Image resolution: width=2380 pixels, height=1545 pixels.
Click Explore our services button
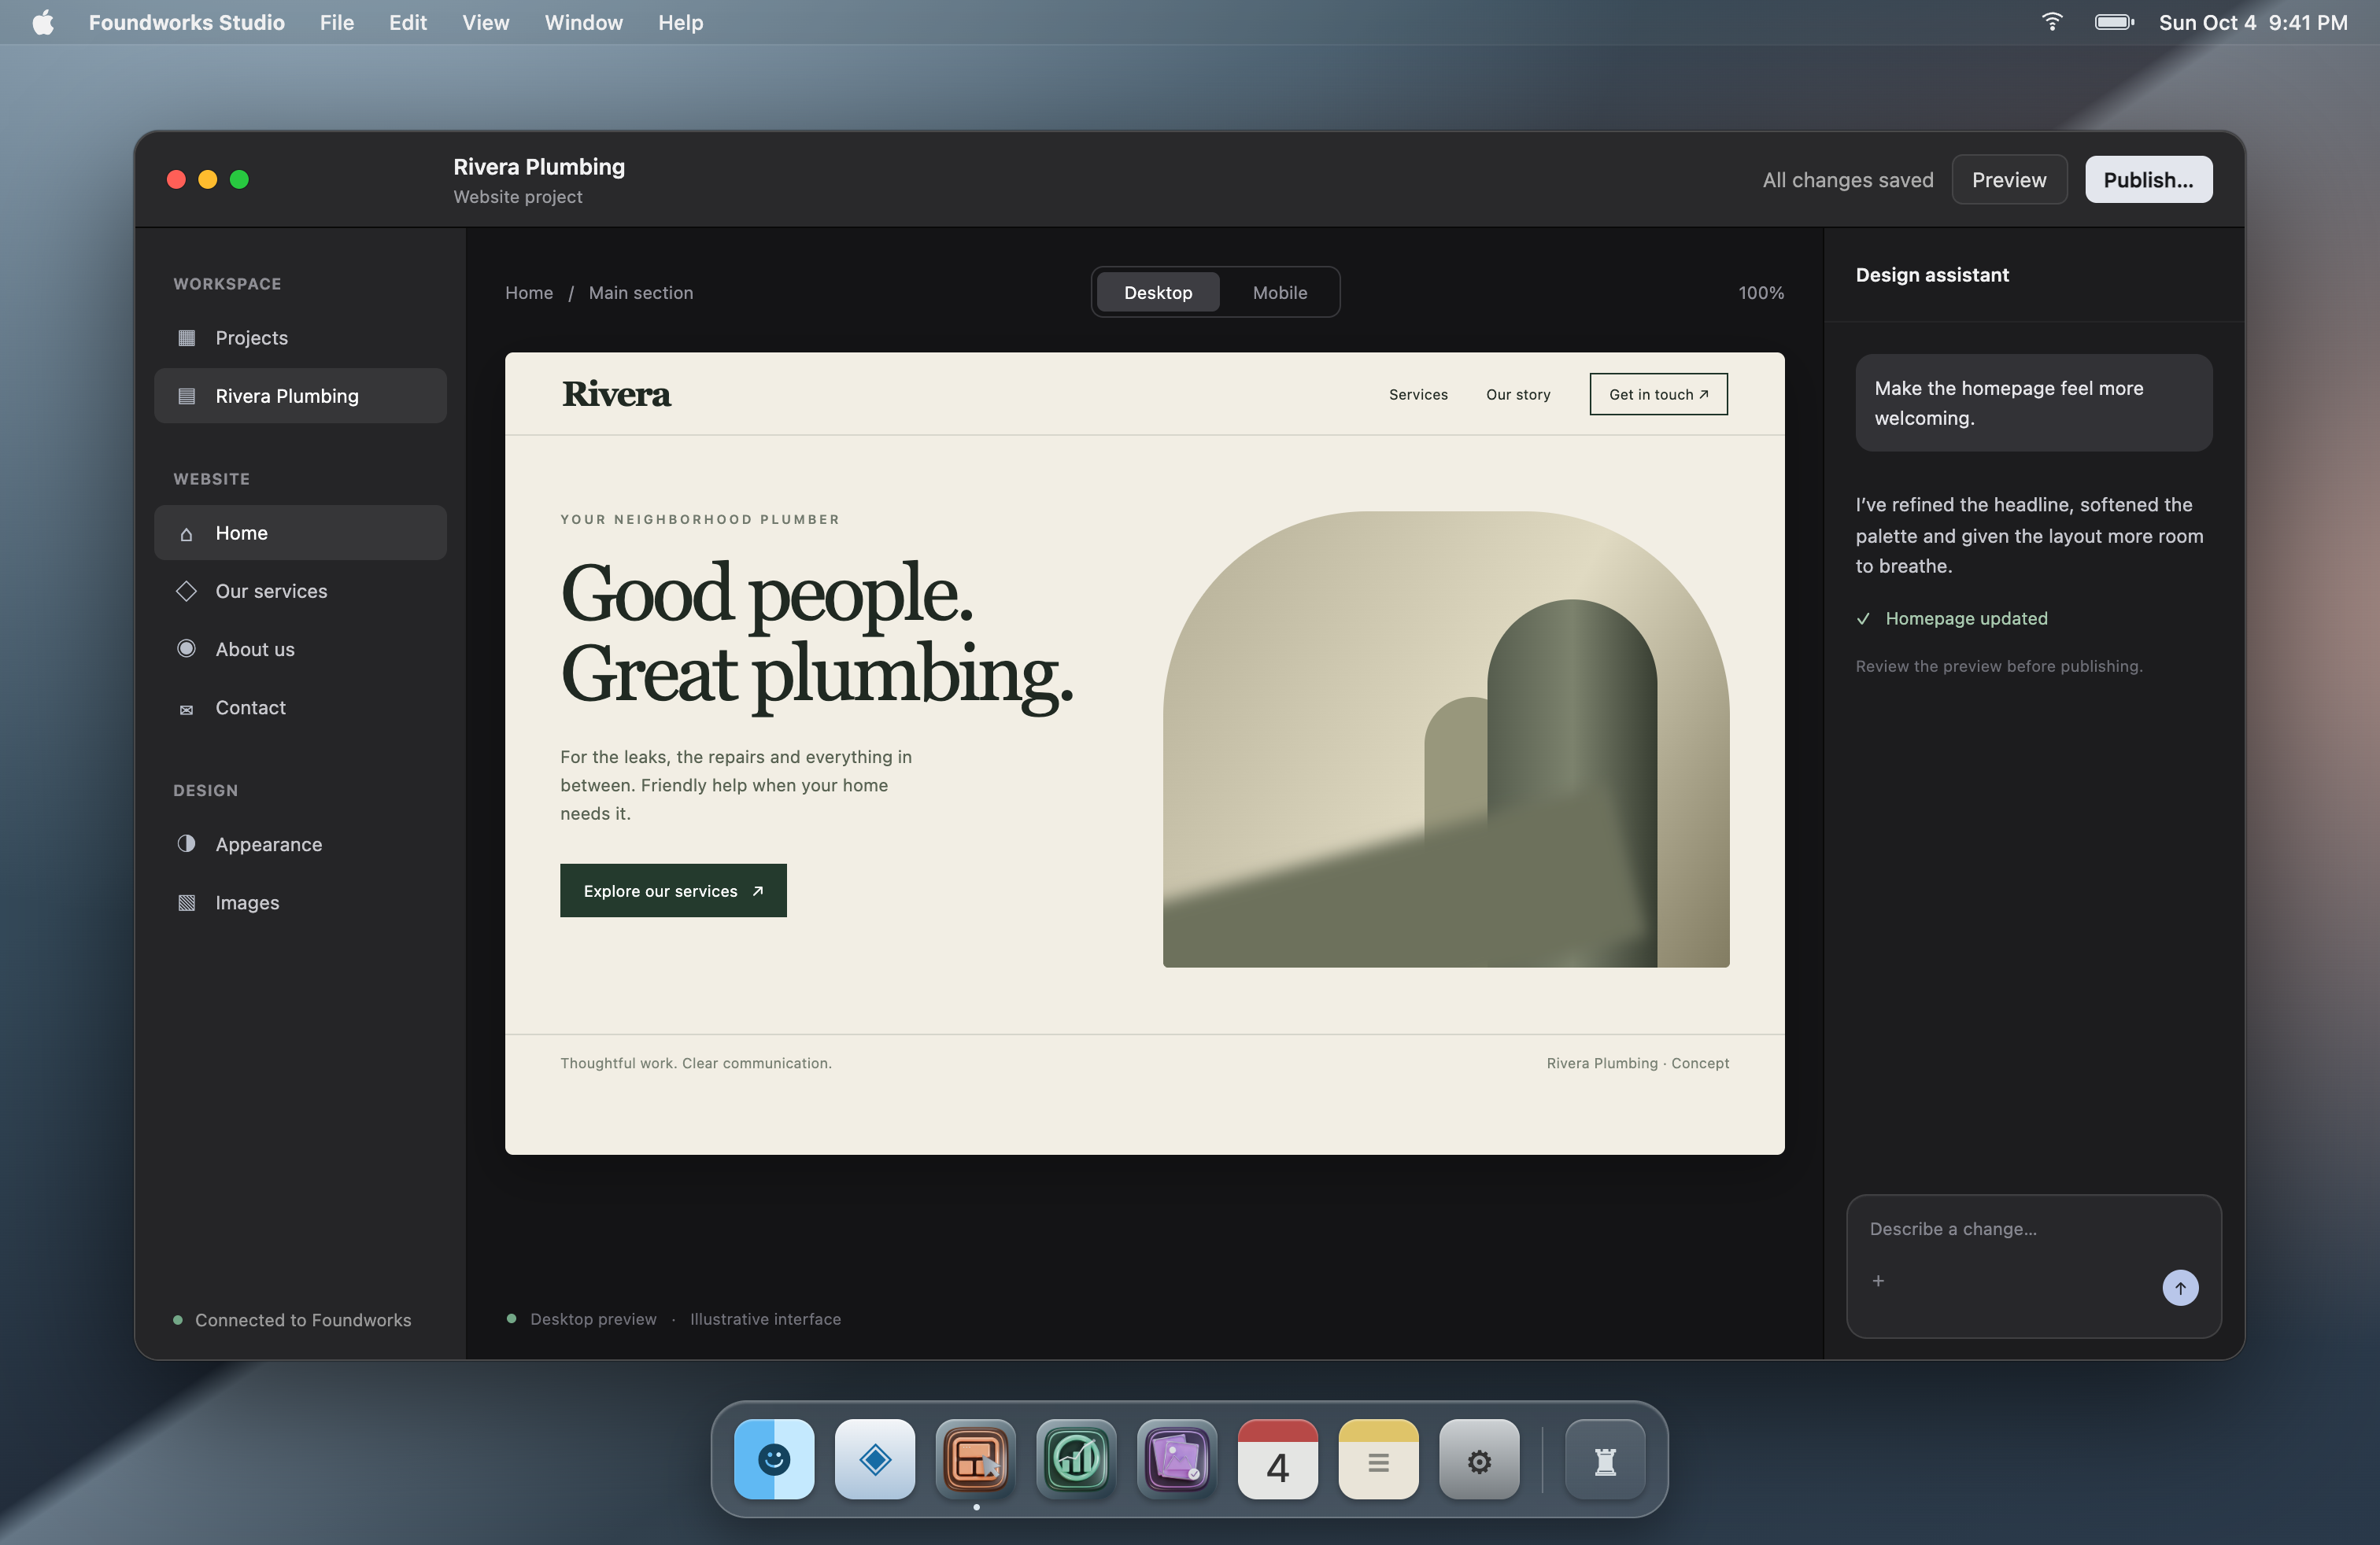(673, 890)
